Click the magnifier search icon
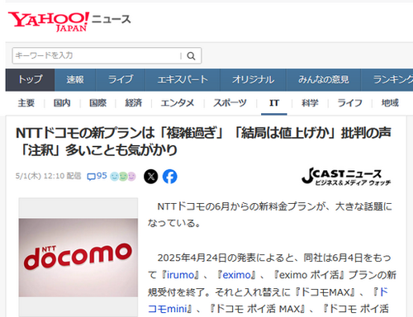The height and width of the screenshot is (317, 413). [191, 56]
